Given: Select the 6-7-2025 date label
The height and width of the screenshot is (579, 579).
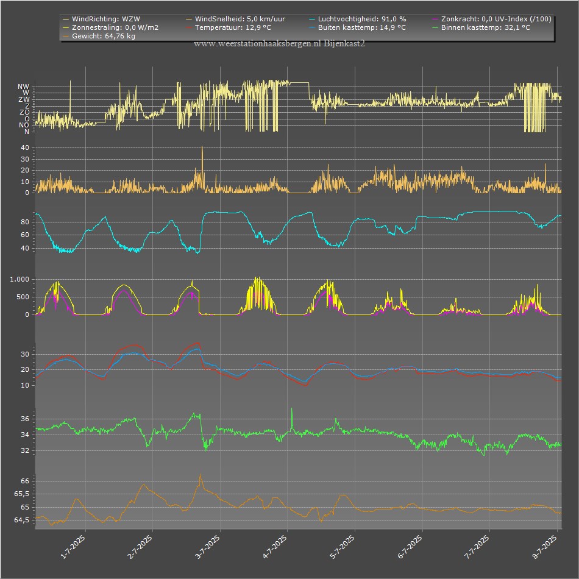Looking at the screenshot, I should 410,547.
